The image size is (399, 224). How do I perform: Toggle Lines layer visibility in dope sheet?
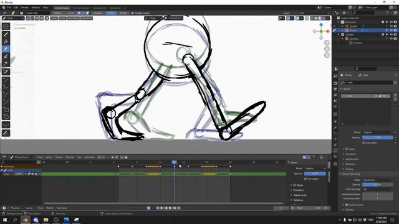[32, 174]
